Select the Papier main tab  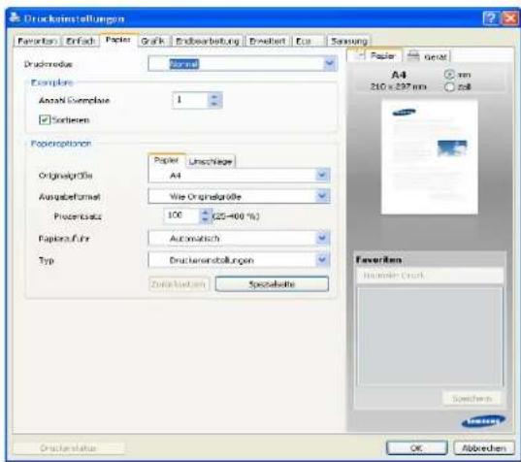pyautogui.click(x=118, y=40)
